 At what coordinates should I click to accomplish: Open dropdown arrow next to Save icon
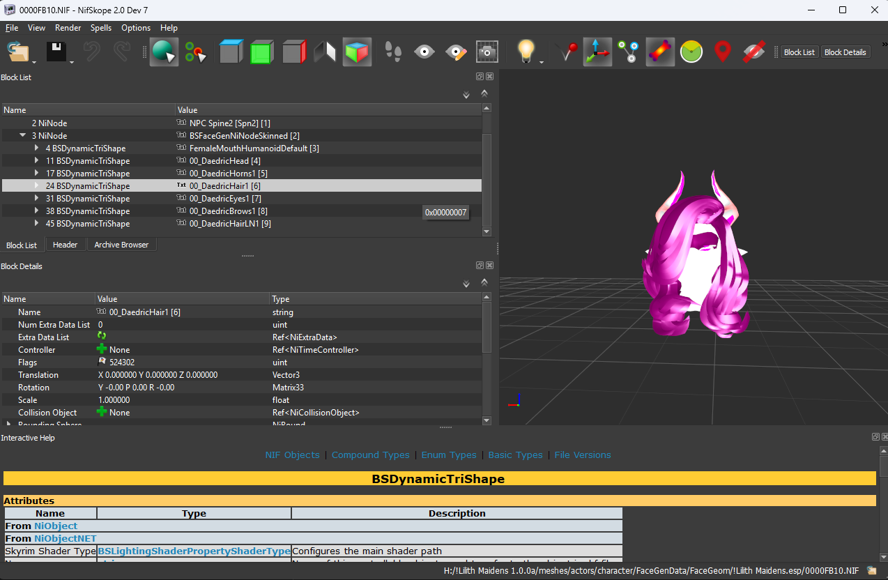[x=71, y=63]
